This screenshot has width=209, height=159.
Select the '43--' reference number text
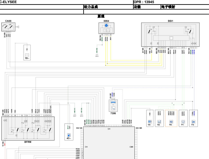[x=69, y=138]
